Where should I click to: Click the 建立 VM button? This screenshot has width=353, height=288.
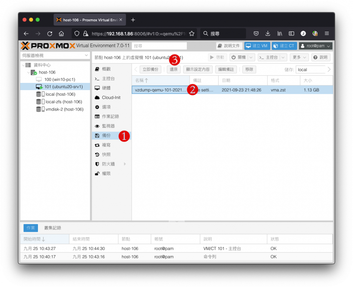pyautogui.click(x=257, y=46)
